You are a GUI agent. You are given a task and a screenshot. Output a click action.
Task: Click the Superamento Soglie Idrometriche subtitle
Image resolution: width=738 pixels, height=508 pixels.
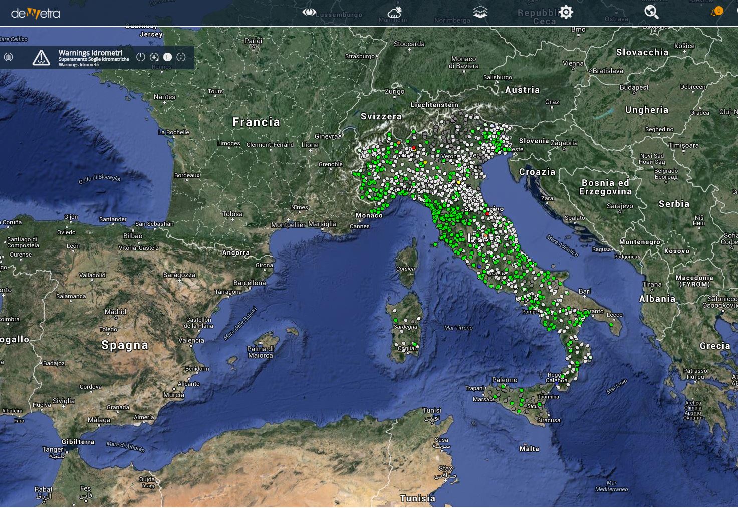click(x=94, y=59)
